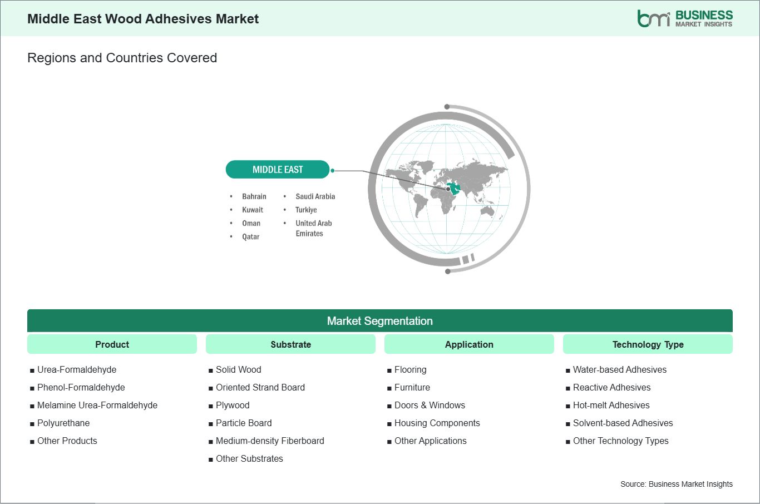Select the Product column header
The width and height of the screenshot is (760, 504).
click(x=112, y=344)
